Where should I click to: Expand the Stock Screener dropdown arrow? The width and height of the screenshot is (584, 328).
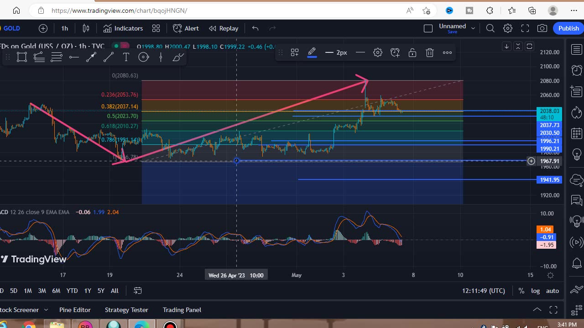click(x=46, y=310)
